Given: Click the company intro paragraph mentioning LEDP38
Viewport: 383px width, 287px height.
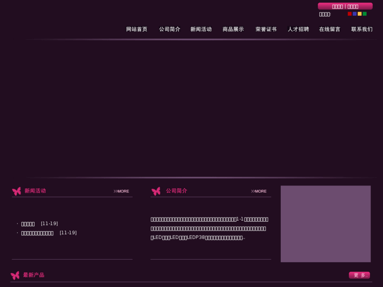Looking at the screenshot, I should (x=209, y=229).
